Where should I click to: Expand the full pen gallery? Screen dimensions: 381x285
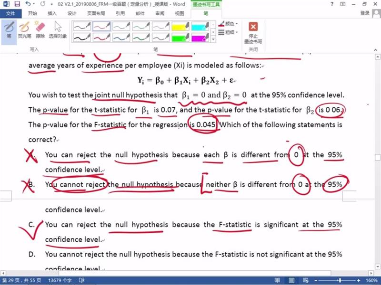[213, 39]
